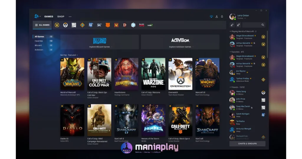
Task: Collapse the Favorites 4/5 friends group
Action: 237,52
